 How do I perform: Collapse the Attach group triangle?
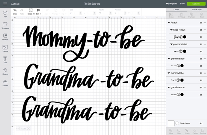click(169, 23)
